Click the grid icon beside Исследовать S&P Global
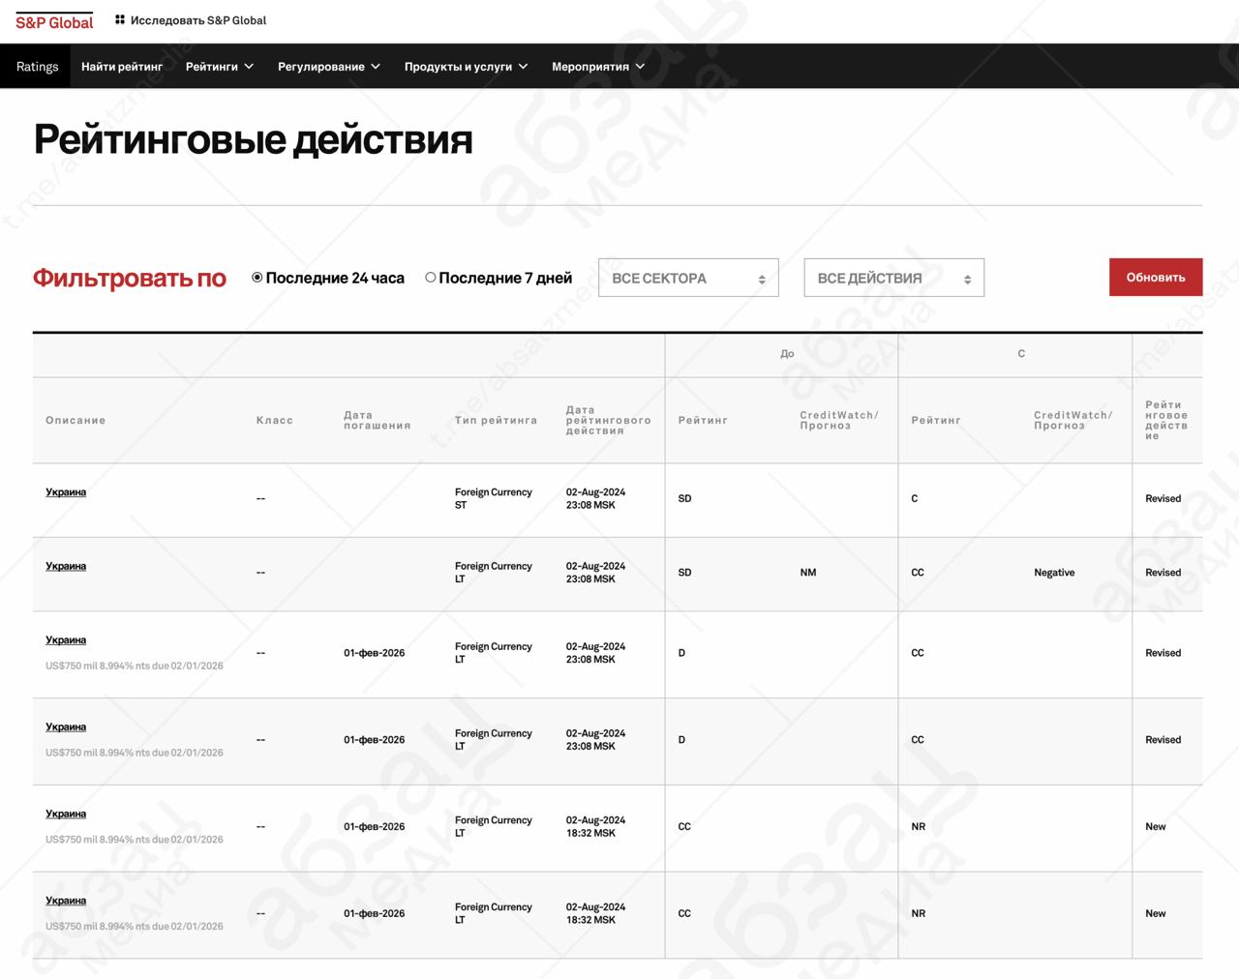The height and width of the screenshot is (979, 1239). pos(120,19)
